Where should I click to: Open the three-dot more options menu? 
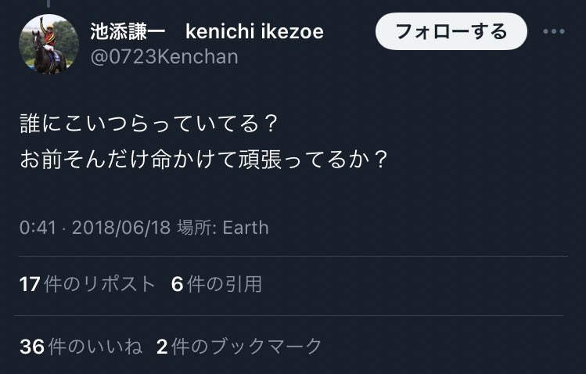553,32
